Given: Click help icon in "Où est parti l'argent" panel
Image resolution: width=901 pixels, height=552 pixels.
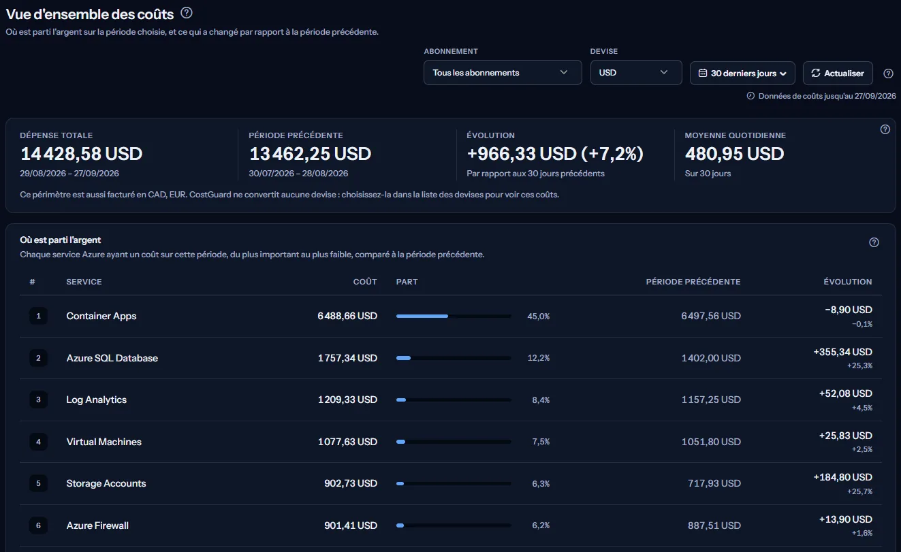Looking at the screenshot, I should (x=874, y=242).
